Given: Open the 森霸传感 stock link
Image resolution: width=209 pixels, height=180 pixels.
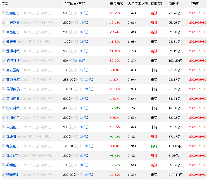Looking at the screenshot, I should (13, 80).
